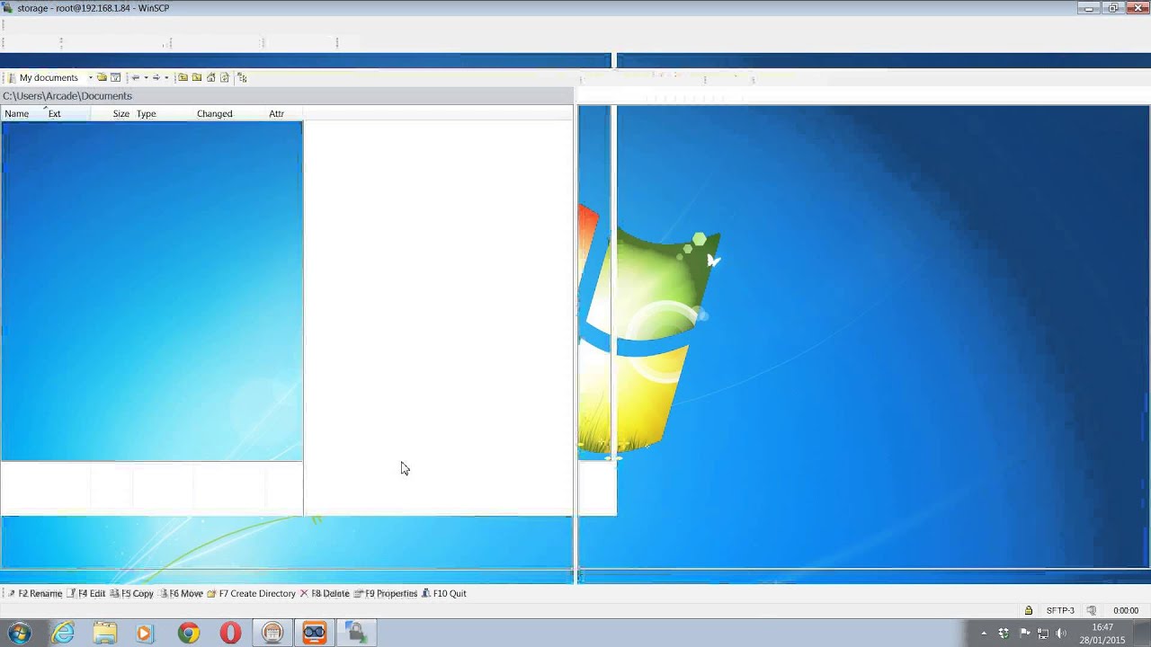1151x647 pixels.
Task: Open the Windows Start menu
Action: pyautogui.click(x=19, y=633)
